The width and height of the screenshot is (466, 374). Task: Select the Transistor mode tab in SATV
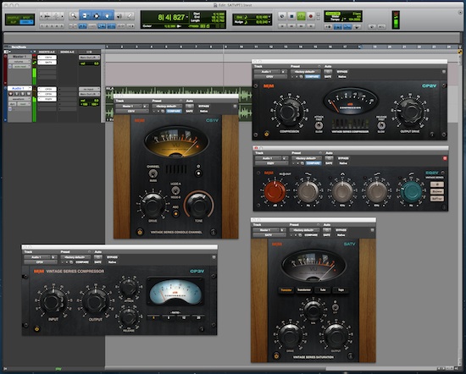pyautogui.click(x=286, y=290)
